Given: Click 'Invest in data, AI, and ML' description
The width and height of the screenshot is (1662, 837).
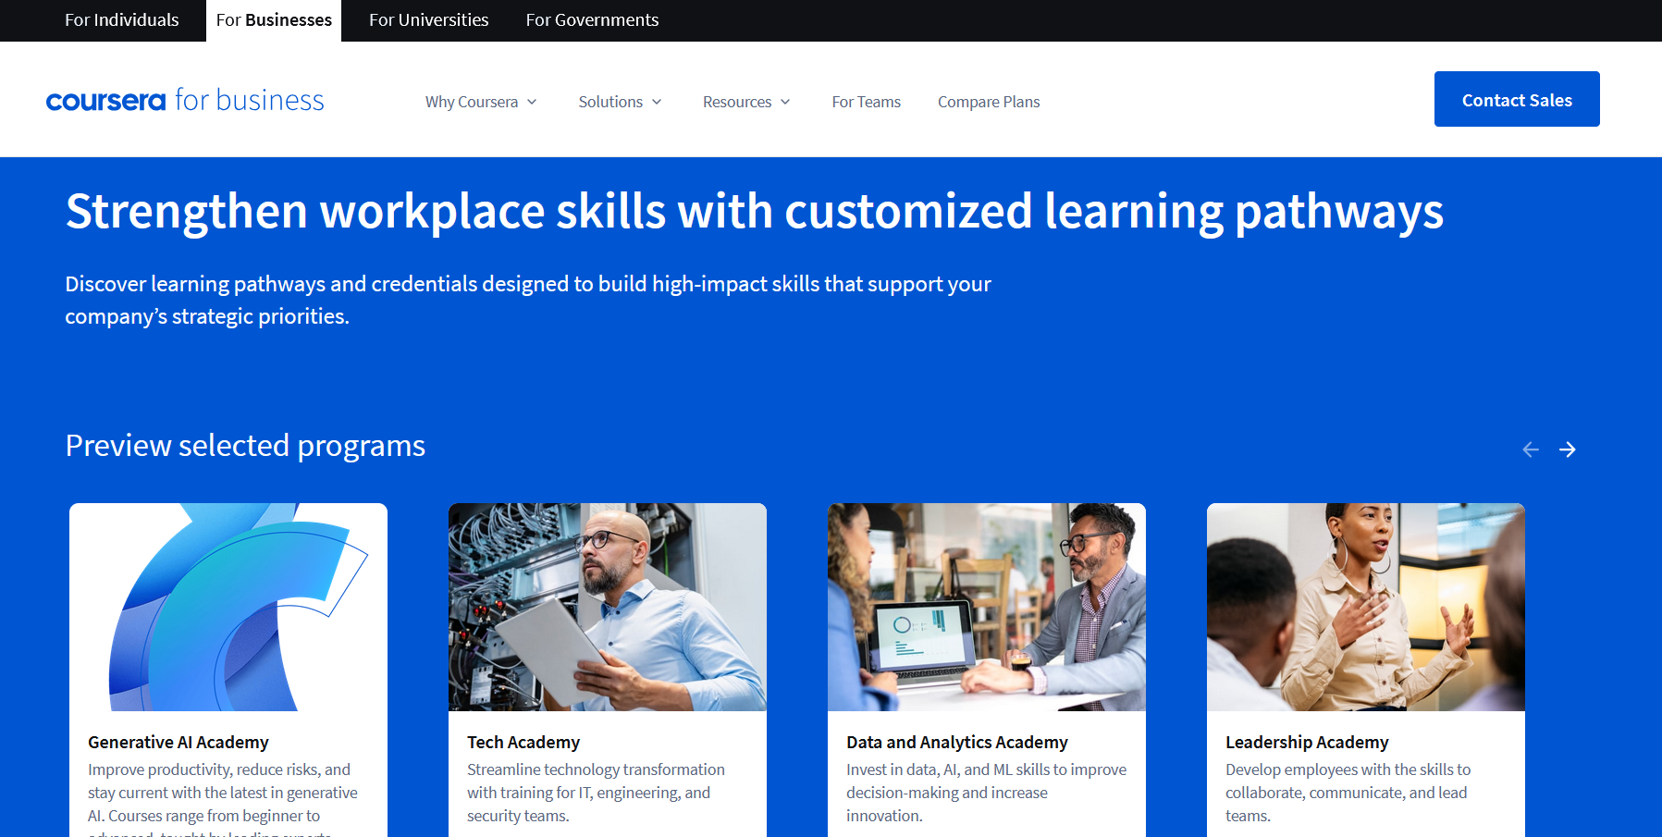Looking at the screenshot, I should point(986,793).
